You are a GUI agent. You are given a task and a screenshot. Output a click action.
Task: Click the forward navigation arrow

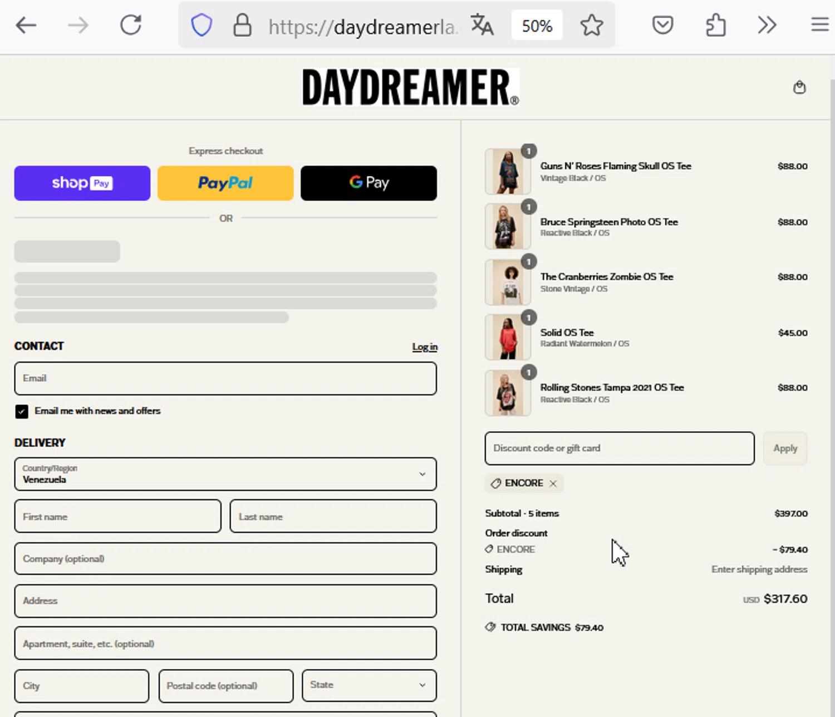click(78, 25)
